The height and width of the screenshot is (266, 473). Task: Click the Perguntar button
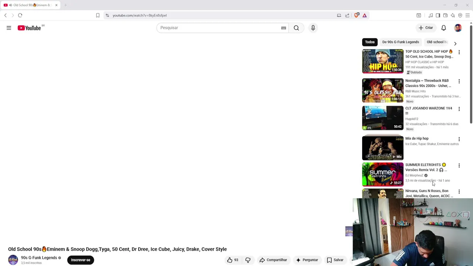307,260
